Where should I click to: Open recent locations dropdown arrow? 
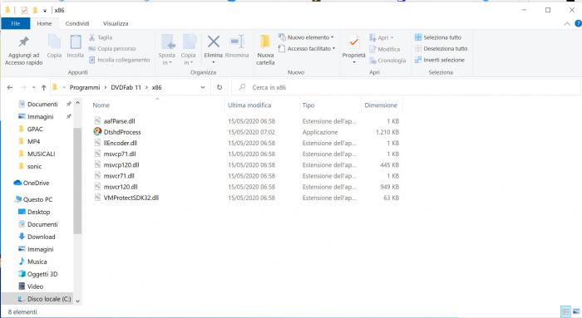click(34, 87)
